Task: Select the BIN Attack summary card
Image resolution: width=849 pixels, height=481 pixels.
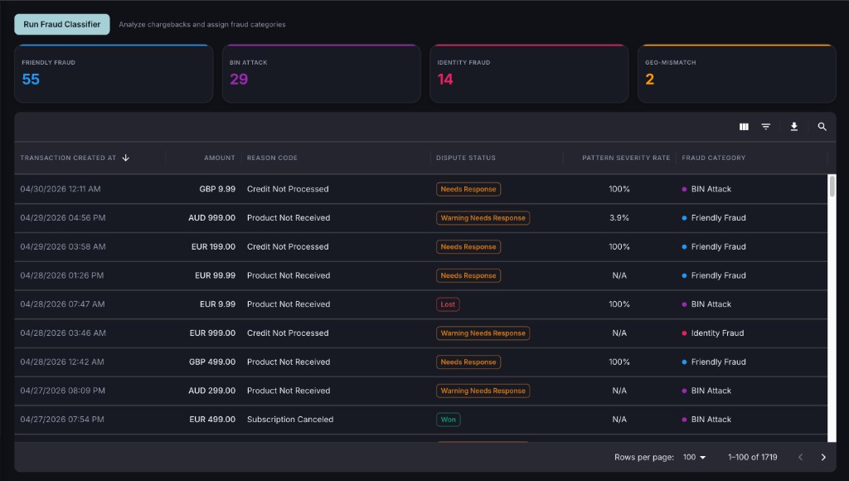Action: [x=321, y=74]
